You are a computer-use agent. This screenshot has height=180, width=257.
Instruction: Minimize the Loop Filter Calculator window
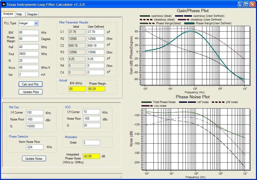(x=240, y=4)
